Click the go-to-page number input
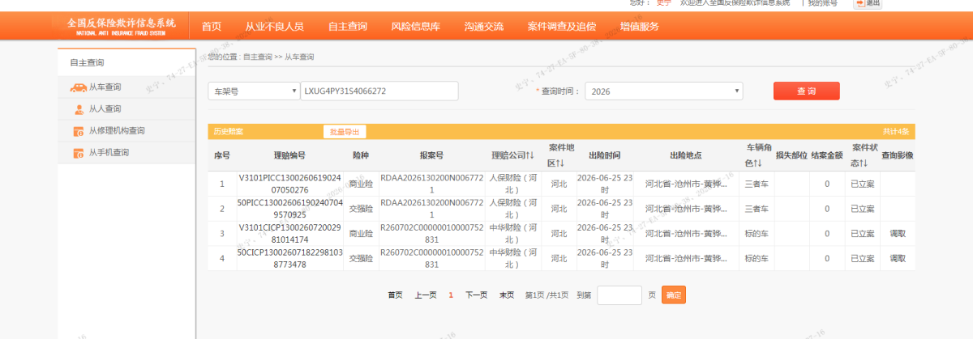This screenshot has height=339, width=973. pyautogui.click(x=619, y=295)
